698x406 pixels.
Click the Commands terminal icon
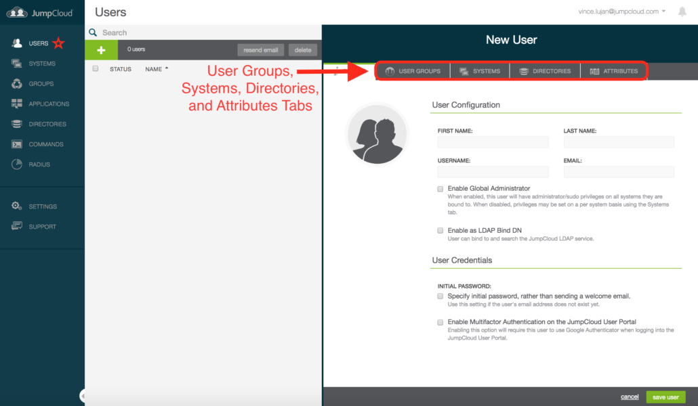pyautogui.click(x=17, y=144)
